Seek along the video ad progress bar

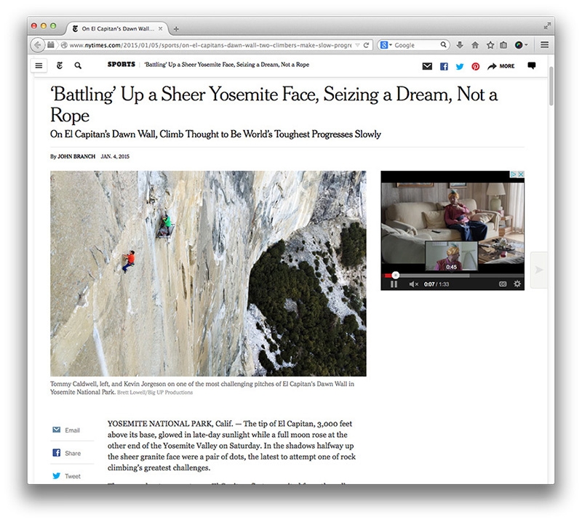click(453, 276)
